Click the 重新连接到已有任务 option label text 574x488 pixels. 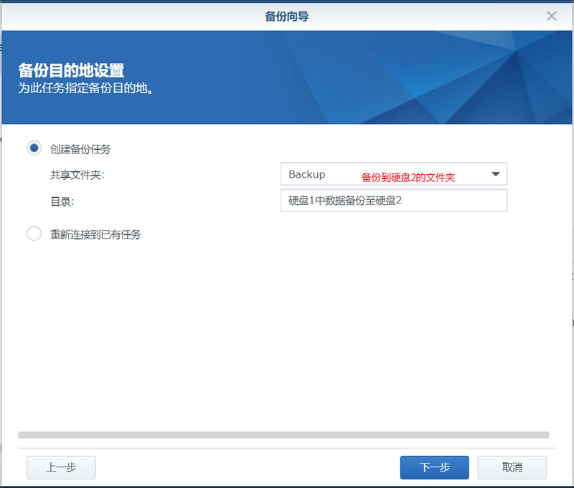coord(95,234)
